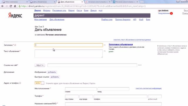Screen dimensions: 188x106
Task: Open the Деньги top navigation link
Action: pos(93,11)
